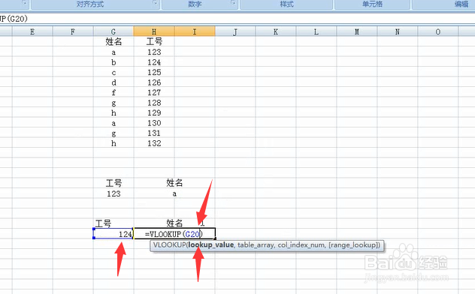Screen dimensions: 475x294
Task: Select column E header
Action: click(x=32, y=31)
